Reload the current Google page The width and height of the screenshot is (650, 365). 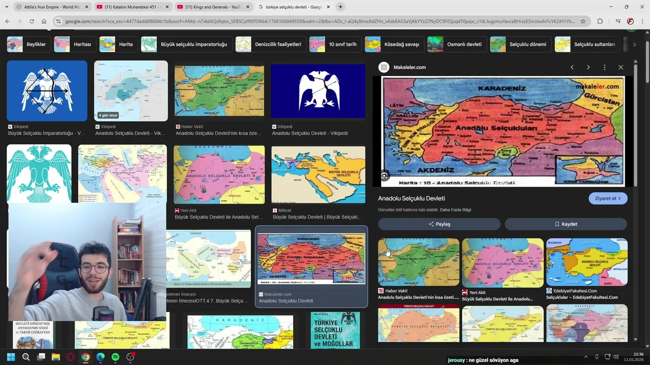click(x=31, y=21)
